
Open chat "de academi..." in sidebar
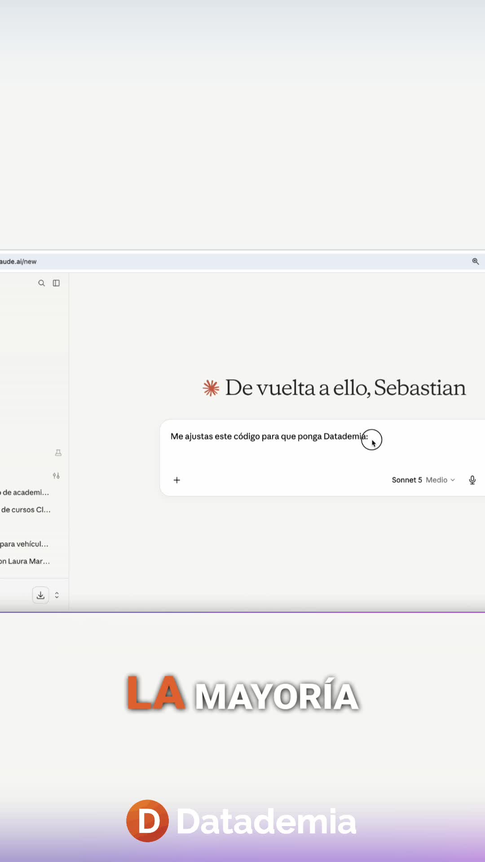click(x=25, y=493)
